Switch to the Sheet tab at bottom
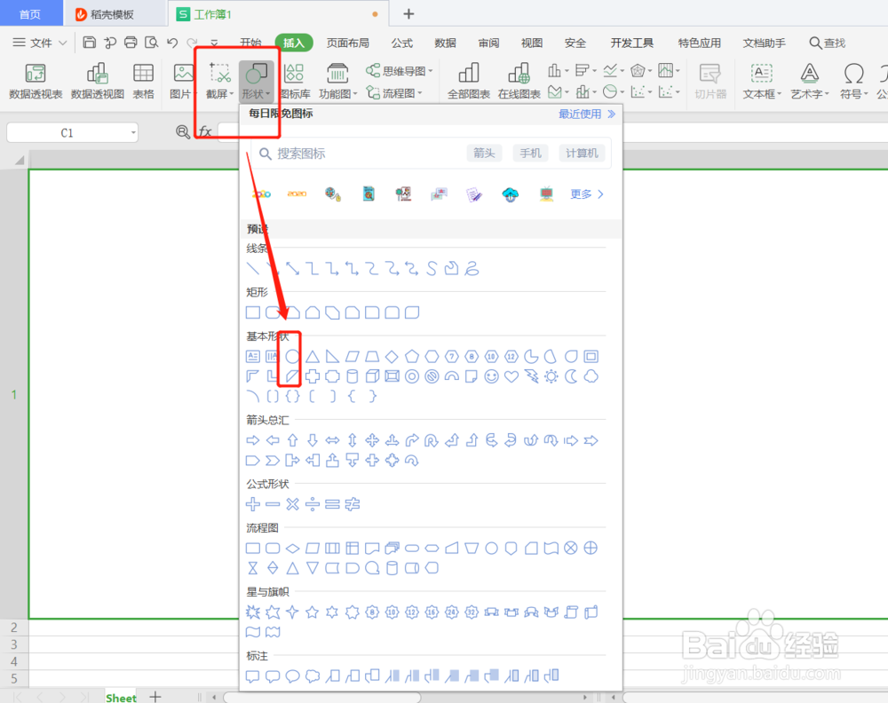 (121, 696)
